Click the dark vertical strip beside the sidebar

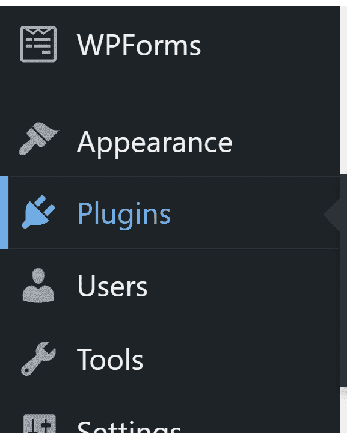(x=343, y=280)
